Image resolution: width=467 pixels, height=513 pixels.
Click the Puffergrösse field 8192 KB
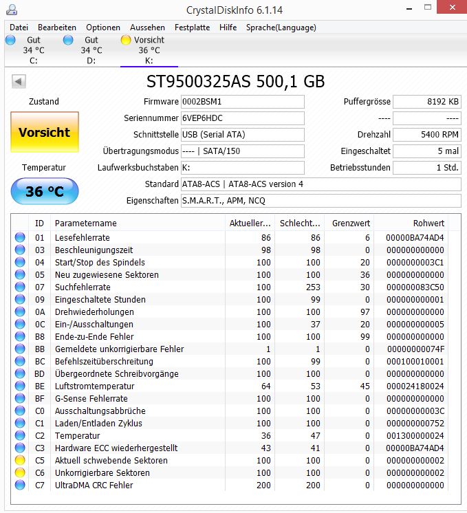[427, 102]
